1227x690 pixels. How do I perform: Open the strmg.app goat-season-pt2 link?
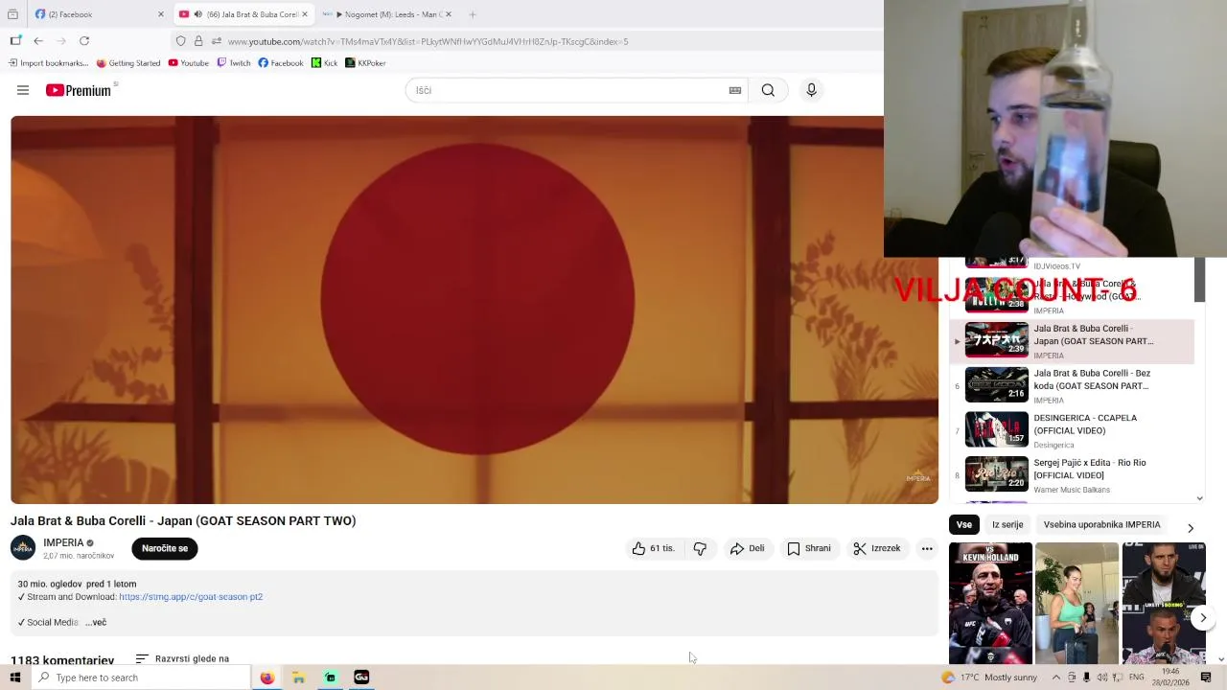coord(191,597)
